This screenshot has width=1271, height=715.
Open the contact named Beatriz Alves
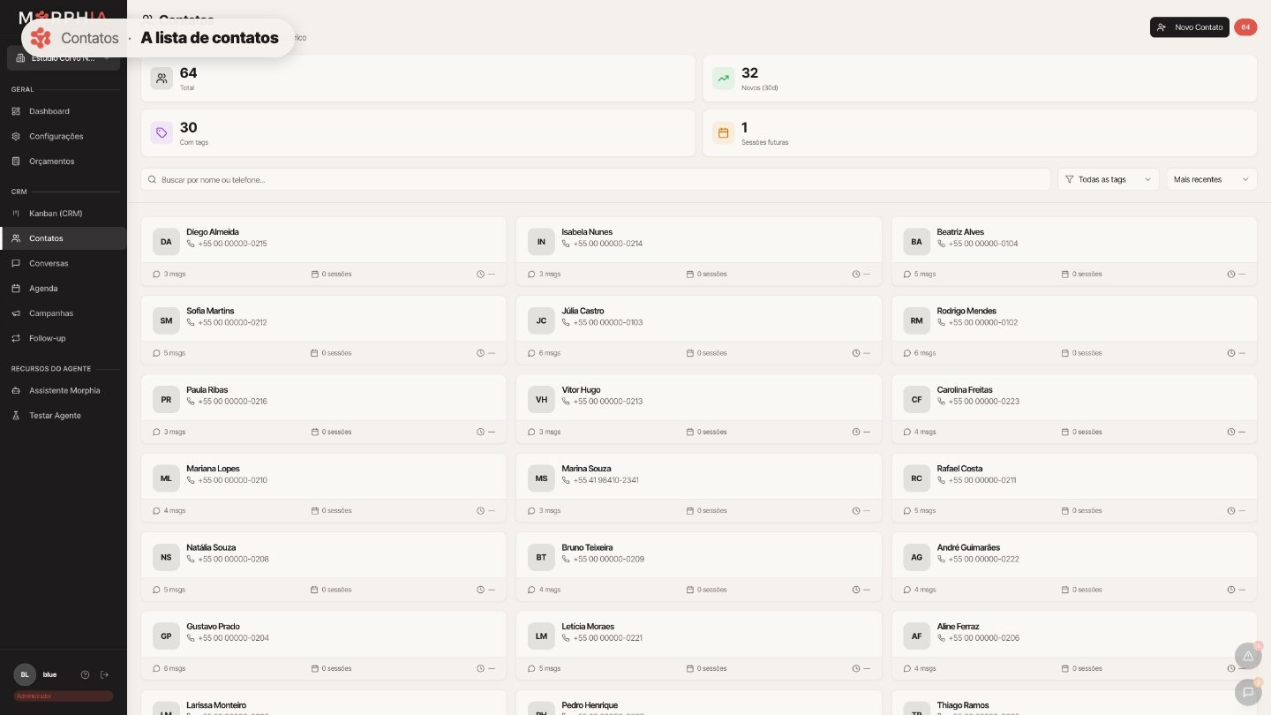pyautogui.click(x=960, y=232)
